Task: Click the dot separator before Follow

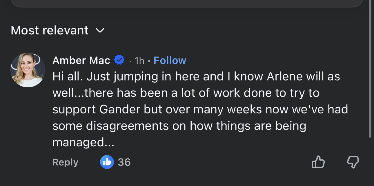Action: (x=149, y=61)
